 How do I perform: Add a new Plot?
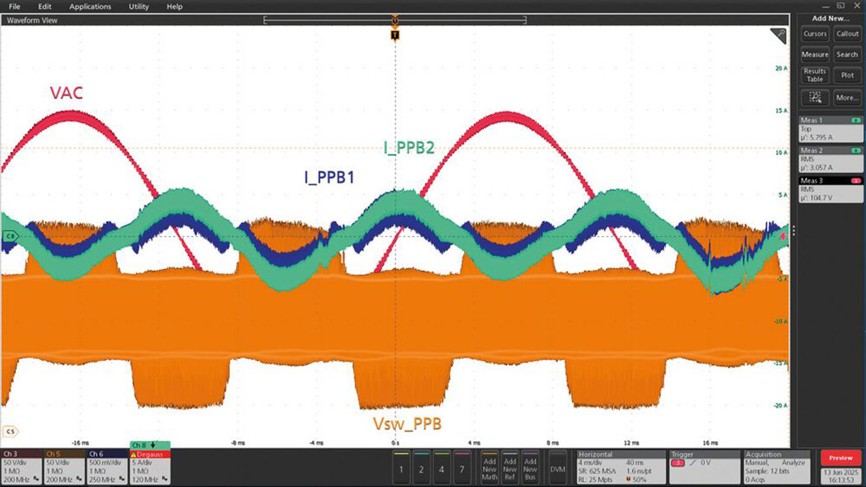point(847,75)
